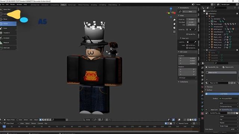This screenshot has width=239, height=134.
Task: Open the viewport Add menu button
Action: tap(31, 120)
